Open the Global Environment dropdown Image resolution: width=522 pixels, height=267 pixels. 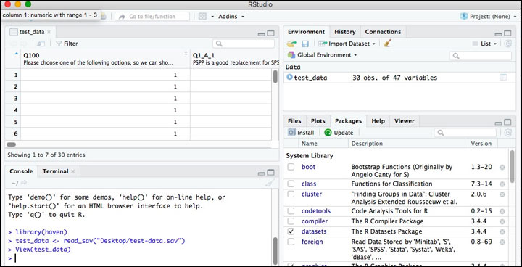pos(322,55)
